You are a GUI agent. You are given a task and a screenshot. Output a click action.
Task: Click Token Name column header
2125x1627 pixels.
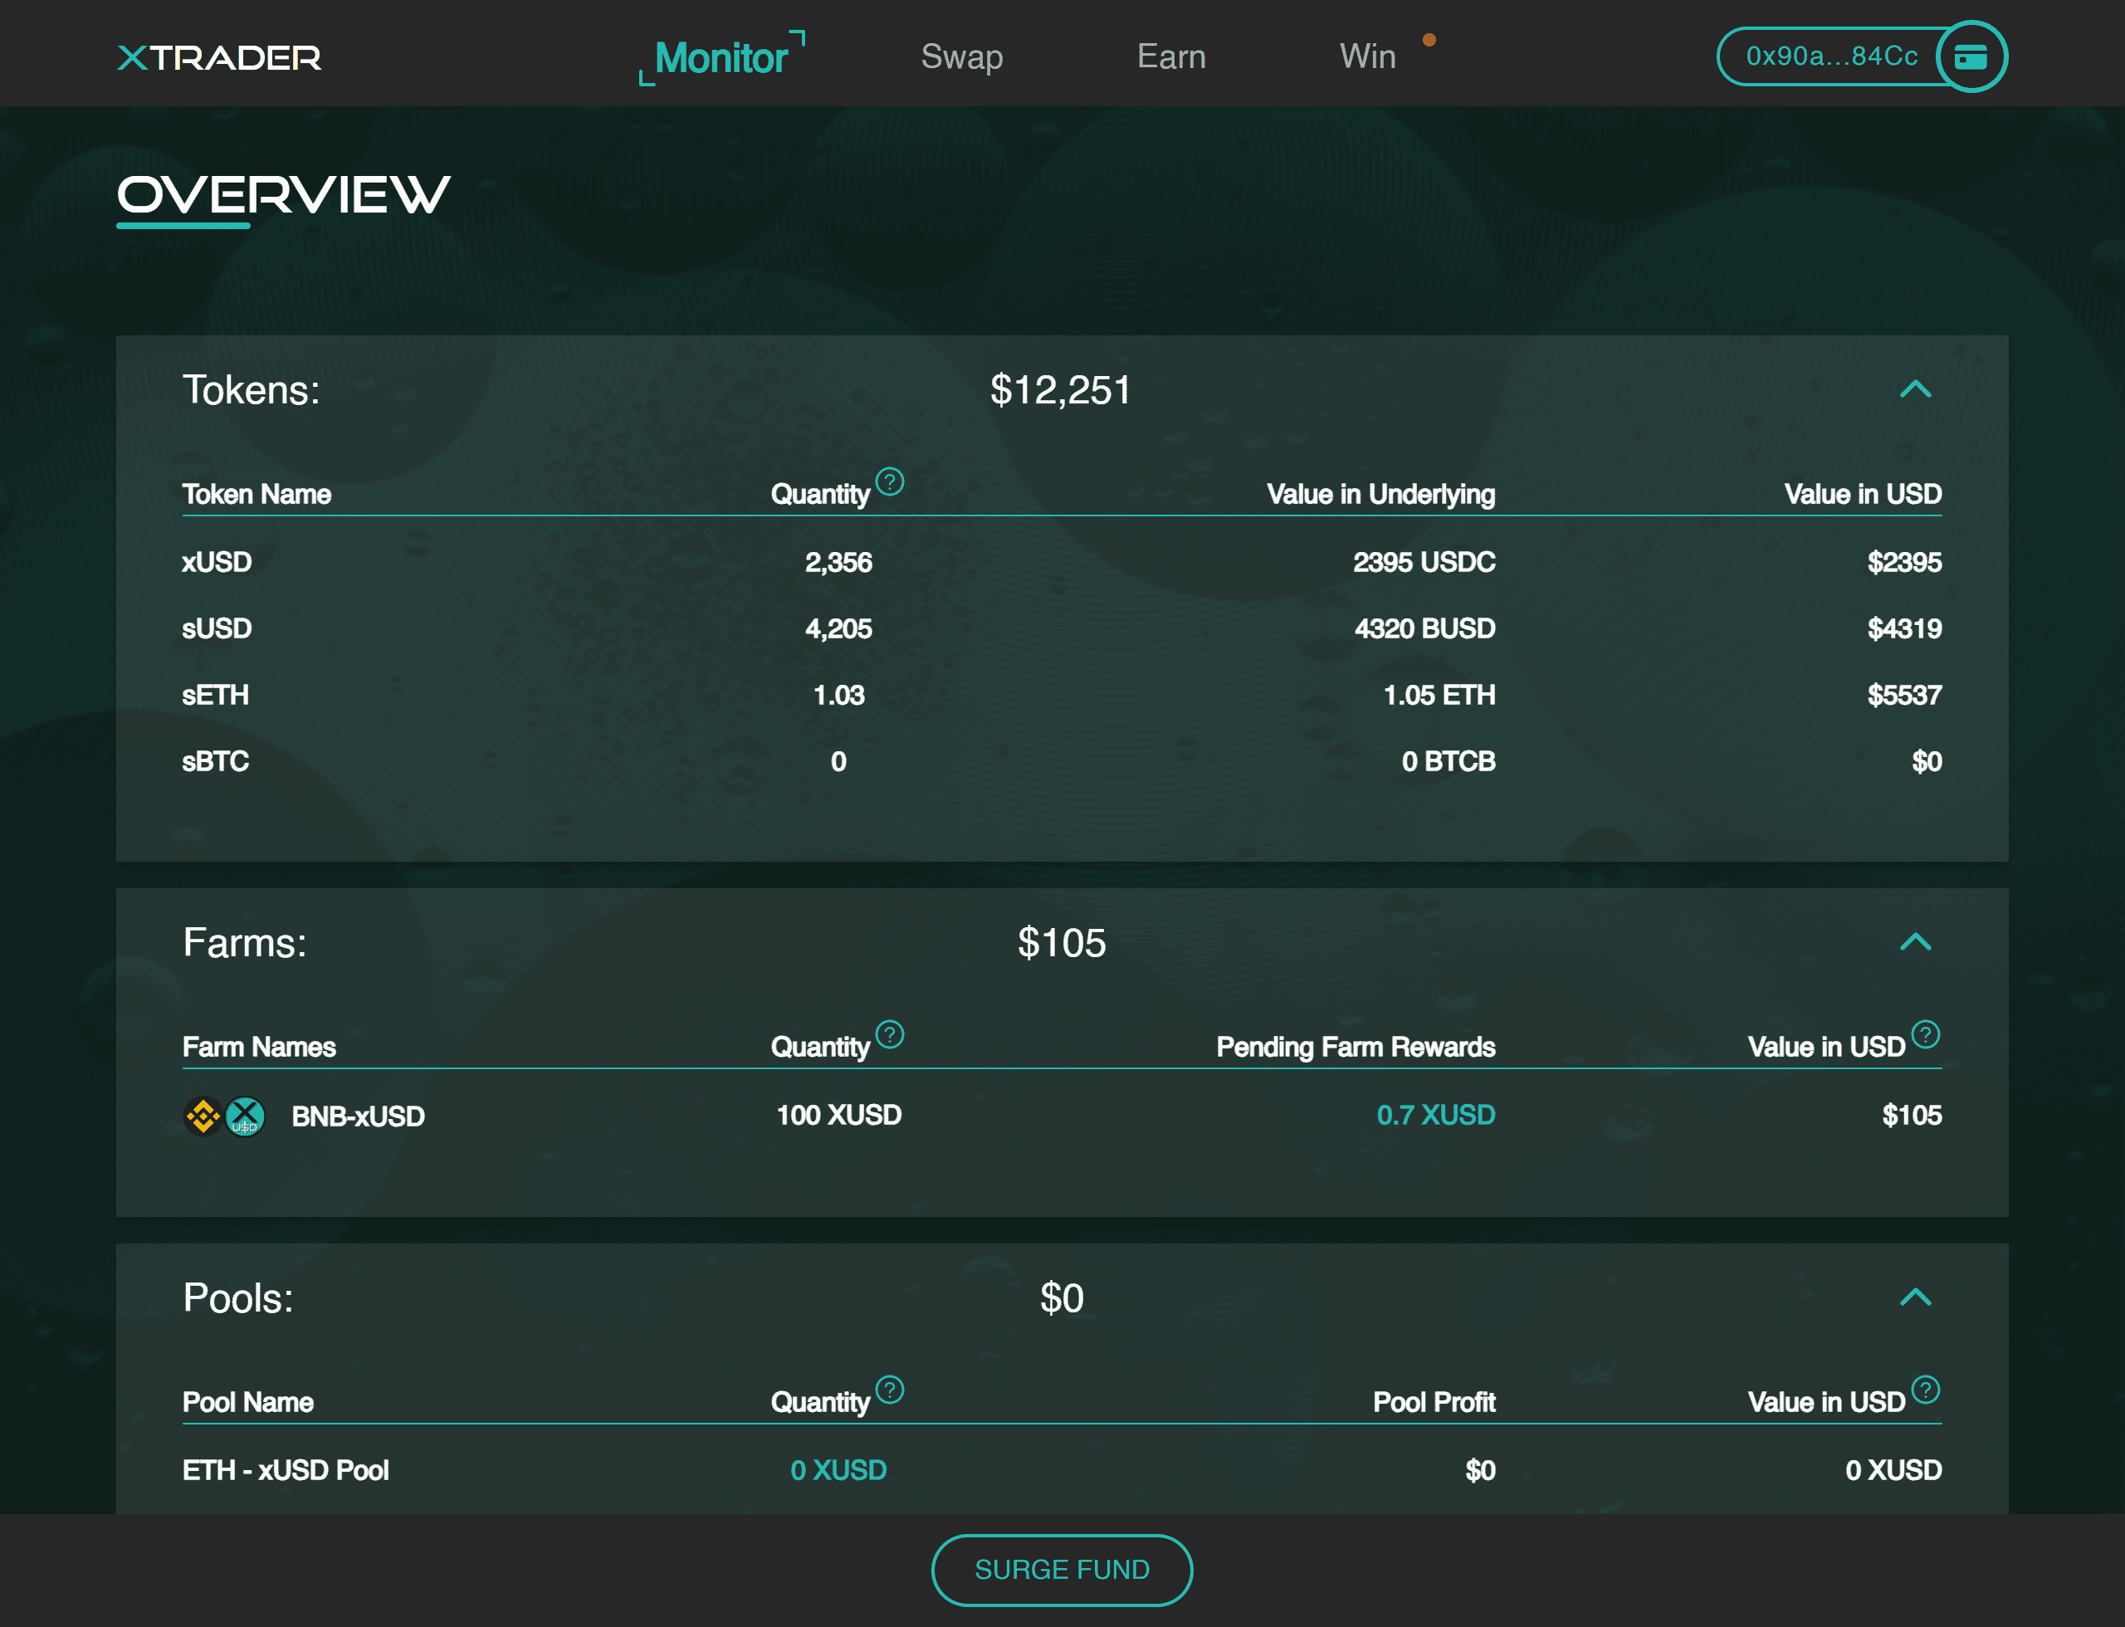click(256, 494)
